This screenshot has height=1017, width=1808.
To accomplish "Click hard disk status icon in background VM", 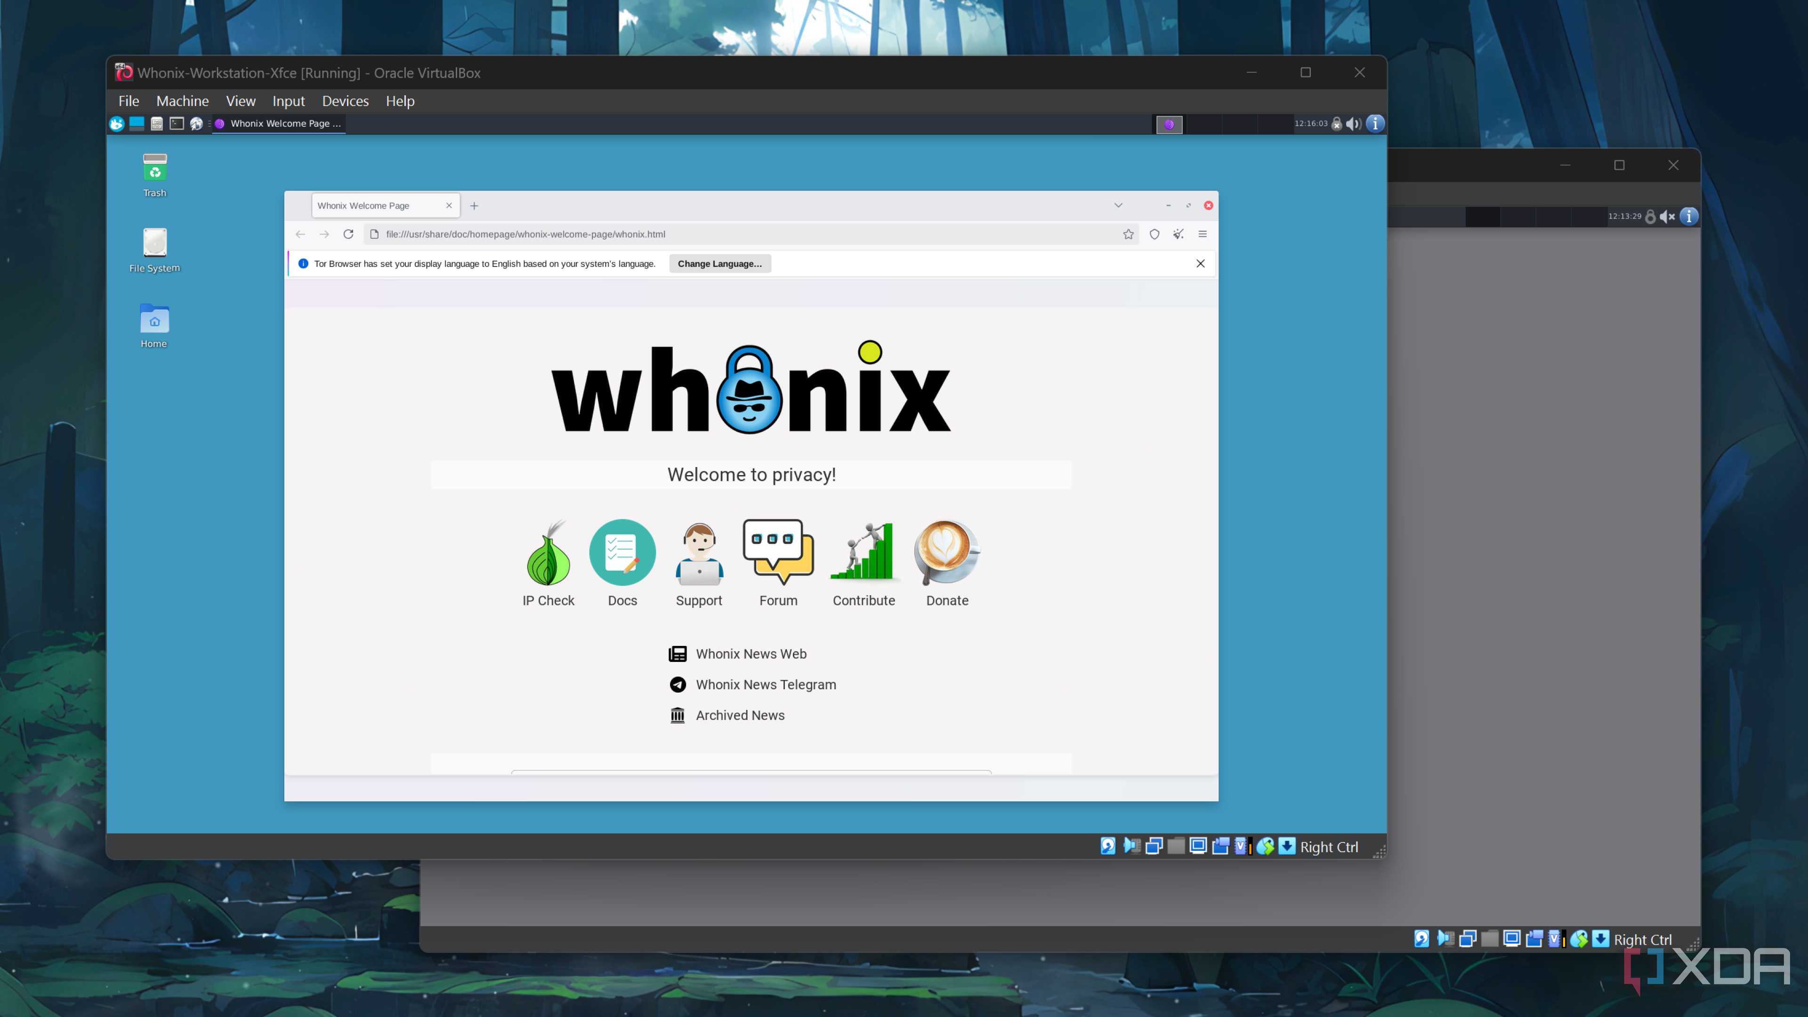I will click(1421, 939).
